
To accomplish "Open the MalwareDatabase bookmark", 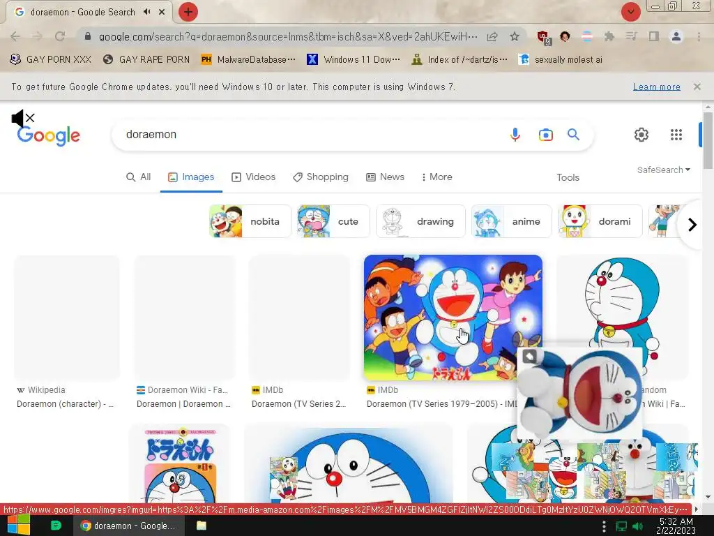I will tap(248, 59).
